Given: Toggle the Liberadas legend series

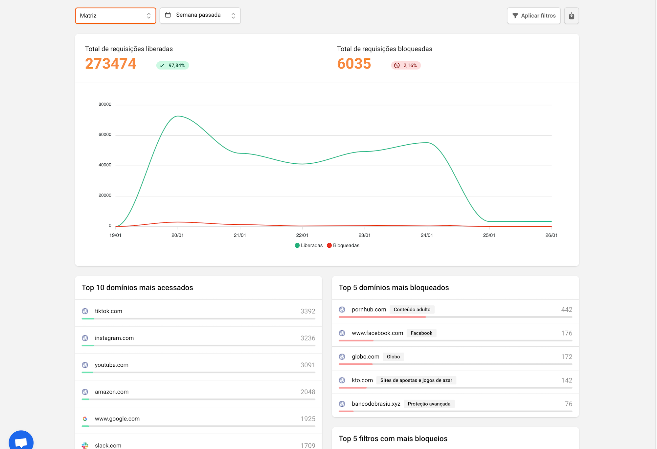Looking at the screenshot, I should point(309,245).
